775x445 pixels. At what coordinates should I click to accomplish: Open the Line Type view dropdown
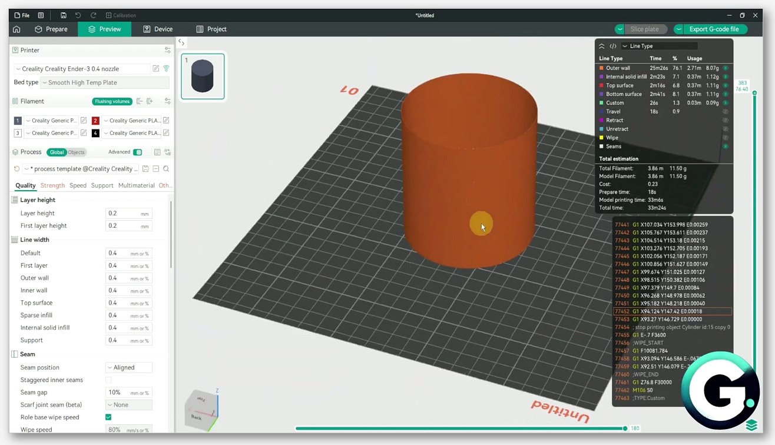point(660,46)
